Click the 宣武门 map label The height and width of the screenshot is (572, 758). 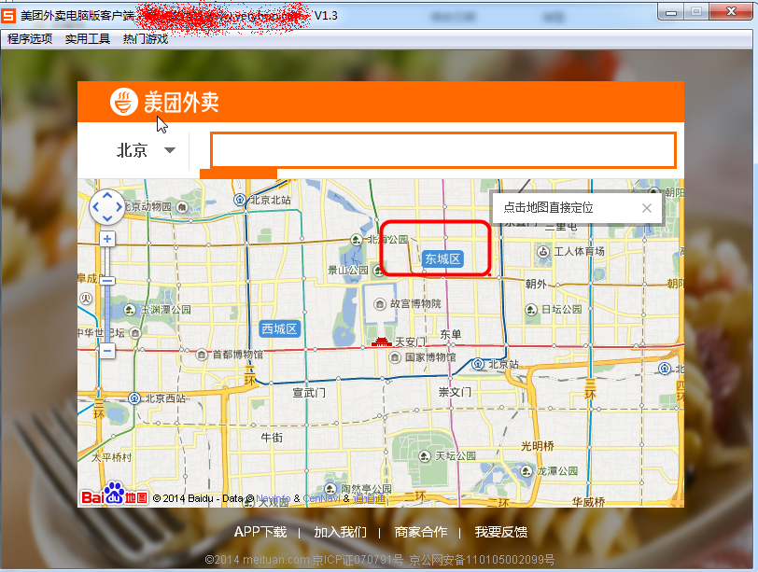(x=309, y=393)
